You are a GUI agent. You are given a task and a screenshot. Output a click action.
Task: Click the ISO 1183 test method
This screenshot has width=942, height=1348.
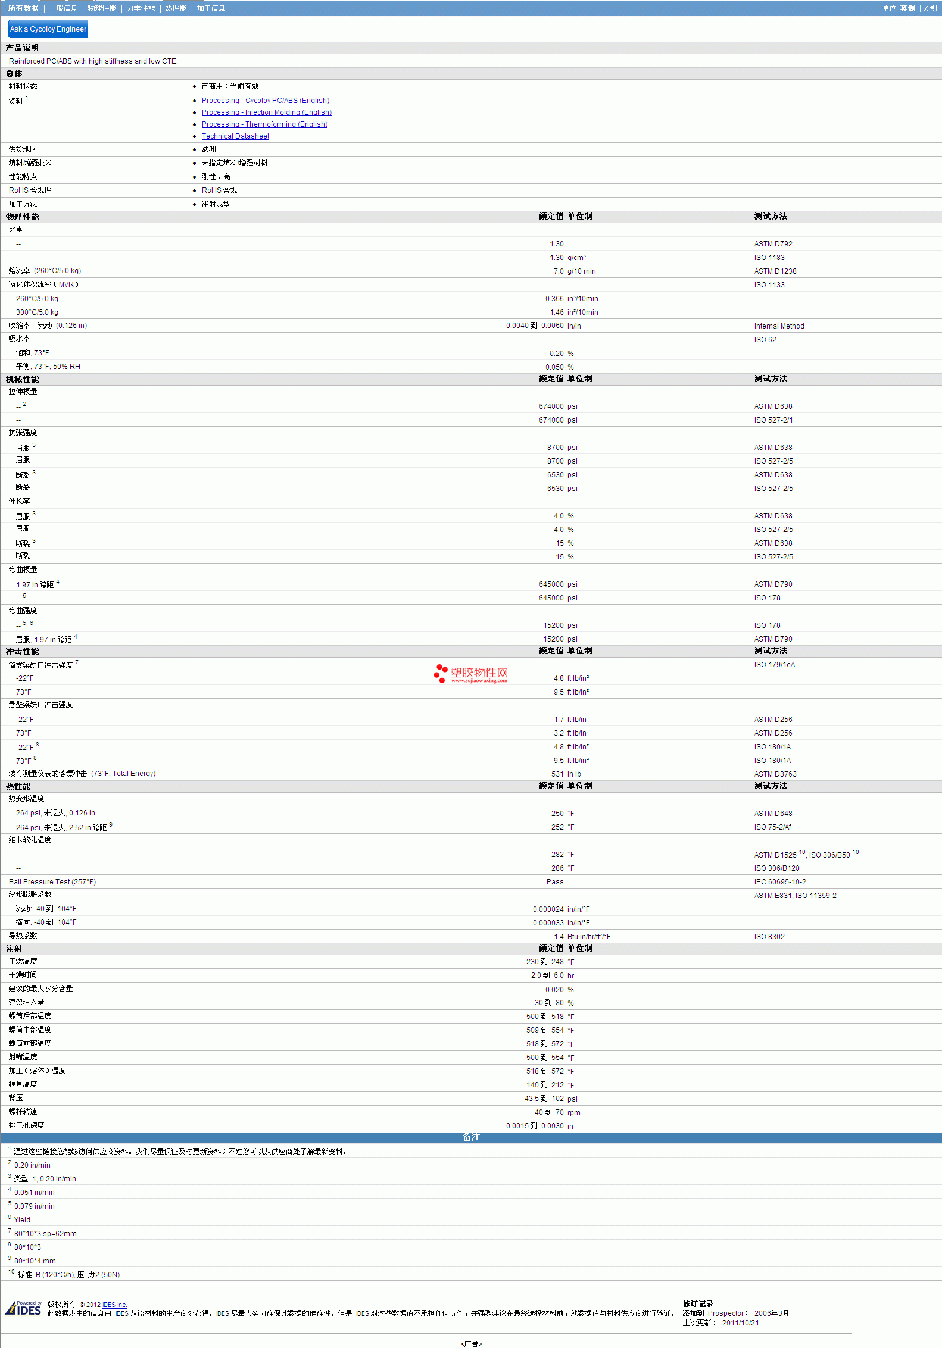click(x=769, y=258)
